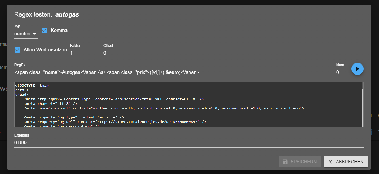
Task: Click the og:url meta line in source
Action: tap(115, 122)
